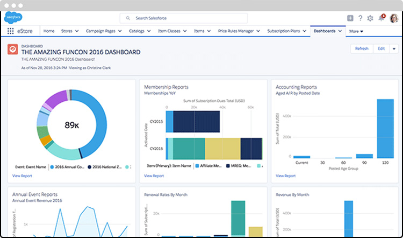Click the Annual Event Reports title
The height and width of the screenshot is (238, 403).
(35, 194)
